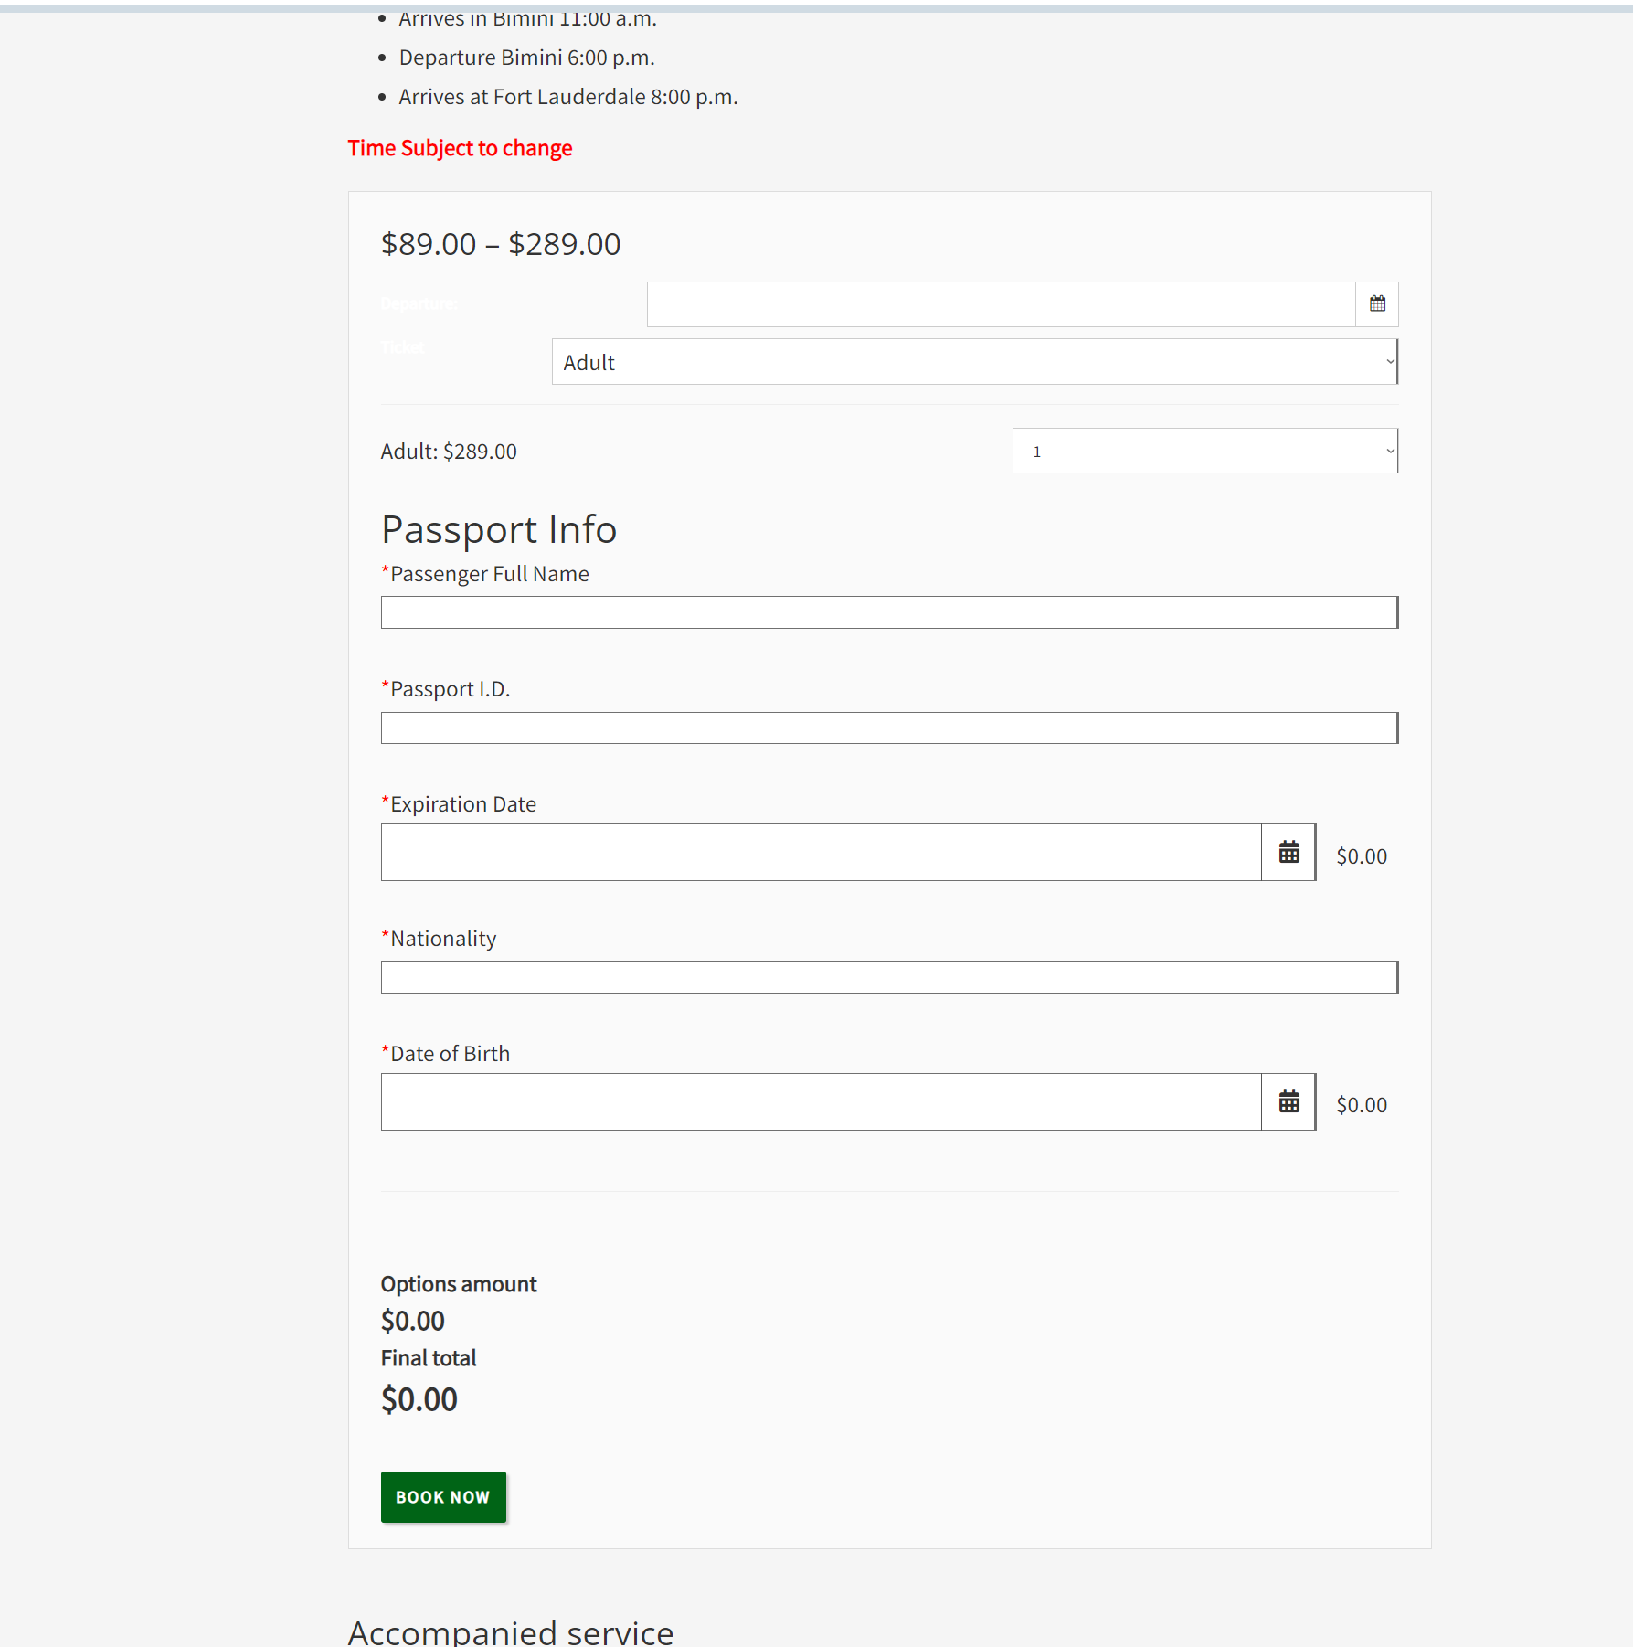The height and width of the screenshot is (1647, 1633).
Task: Click the quantity dropdown chevron arrow
Action: coord(1390,451)
